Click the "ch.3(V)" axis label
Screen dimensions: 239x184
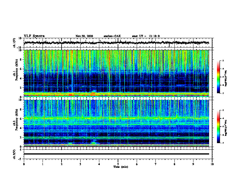pyautogui.click(x=14, y=154)
